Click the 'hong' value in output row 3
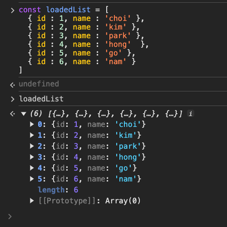Image resolution: width=227 pixels, height=227 pixels. point(128,157)
